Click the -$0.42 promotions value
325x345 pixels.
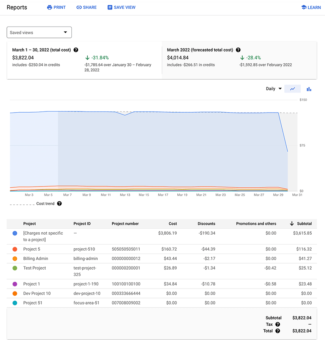point(270,268)
